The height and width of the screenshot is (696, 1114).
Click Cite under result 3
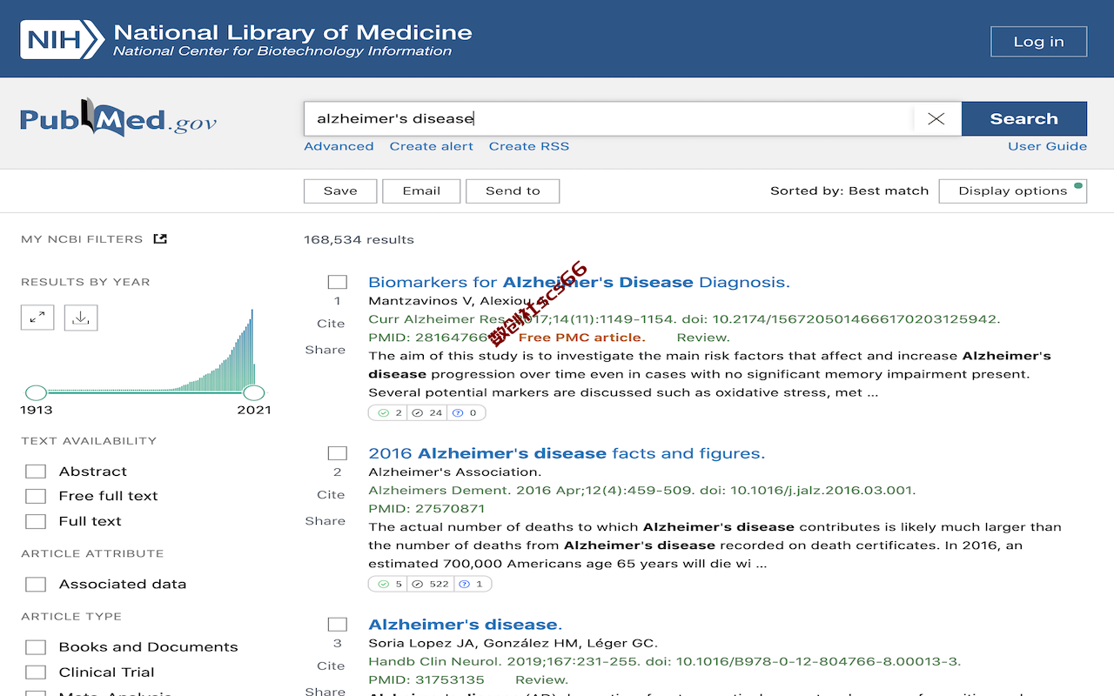click(x=331, y=666)
